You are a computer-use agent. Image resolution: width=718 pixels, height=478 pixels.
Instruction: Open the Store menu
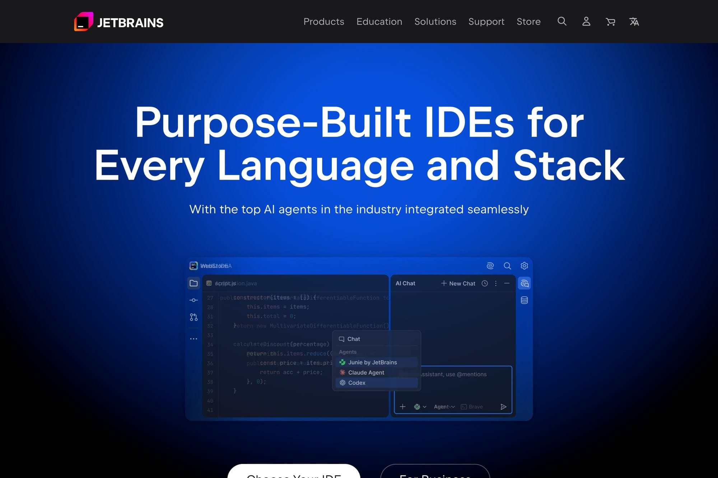tap(528, 22)
